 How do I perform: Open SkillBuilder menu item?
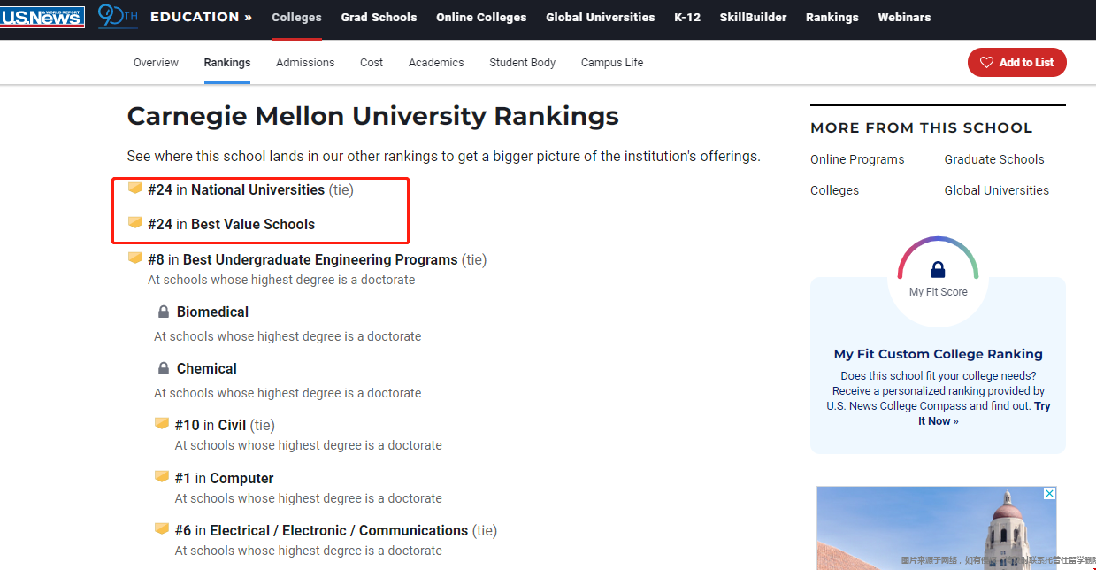point(753,18)
